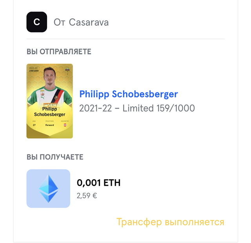This screenshot has height=243, width=251.
Task: Click the "От Casarava" sender name
Action: pyautogui.click(x=81, y=22)
